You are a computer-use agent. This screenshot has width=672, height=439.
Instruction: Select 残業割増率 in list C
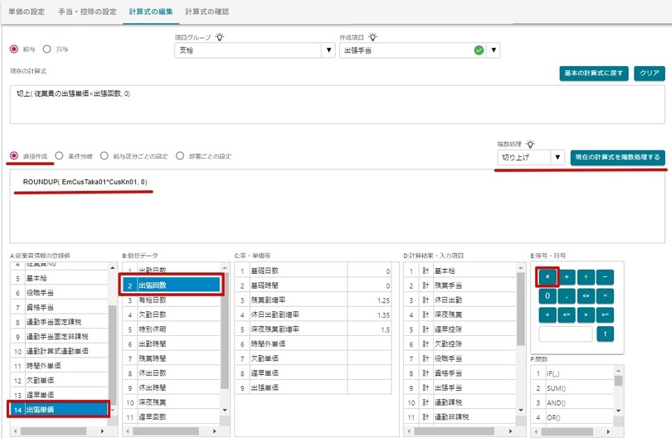pyautogui.click(x=313, y=300)
